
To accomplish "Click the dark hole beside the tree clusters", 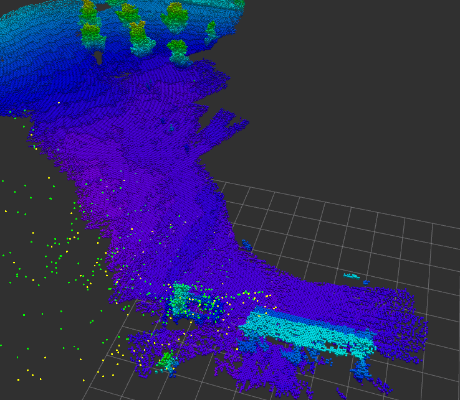I will tap(98, 57).
